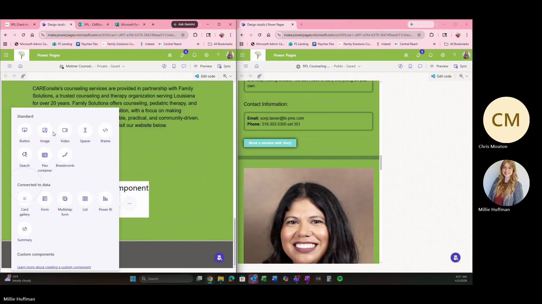Image resolution: width=542 pixels, height=304 pixels.
Task: Click left canvas vertical scrollbar
Action: [235, 242]
